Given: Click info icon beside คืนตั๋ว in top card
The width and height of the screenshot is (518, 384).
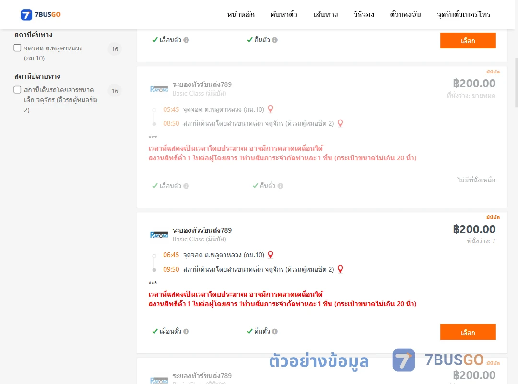Looking at the screenshot, I should coord(275,40).
